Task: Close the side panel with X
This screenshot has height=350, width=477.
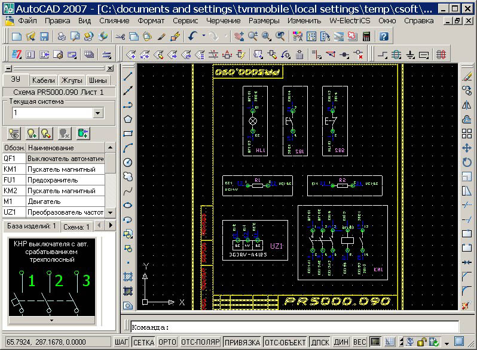Action: point(110,69)
